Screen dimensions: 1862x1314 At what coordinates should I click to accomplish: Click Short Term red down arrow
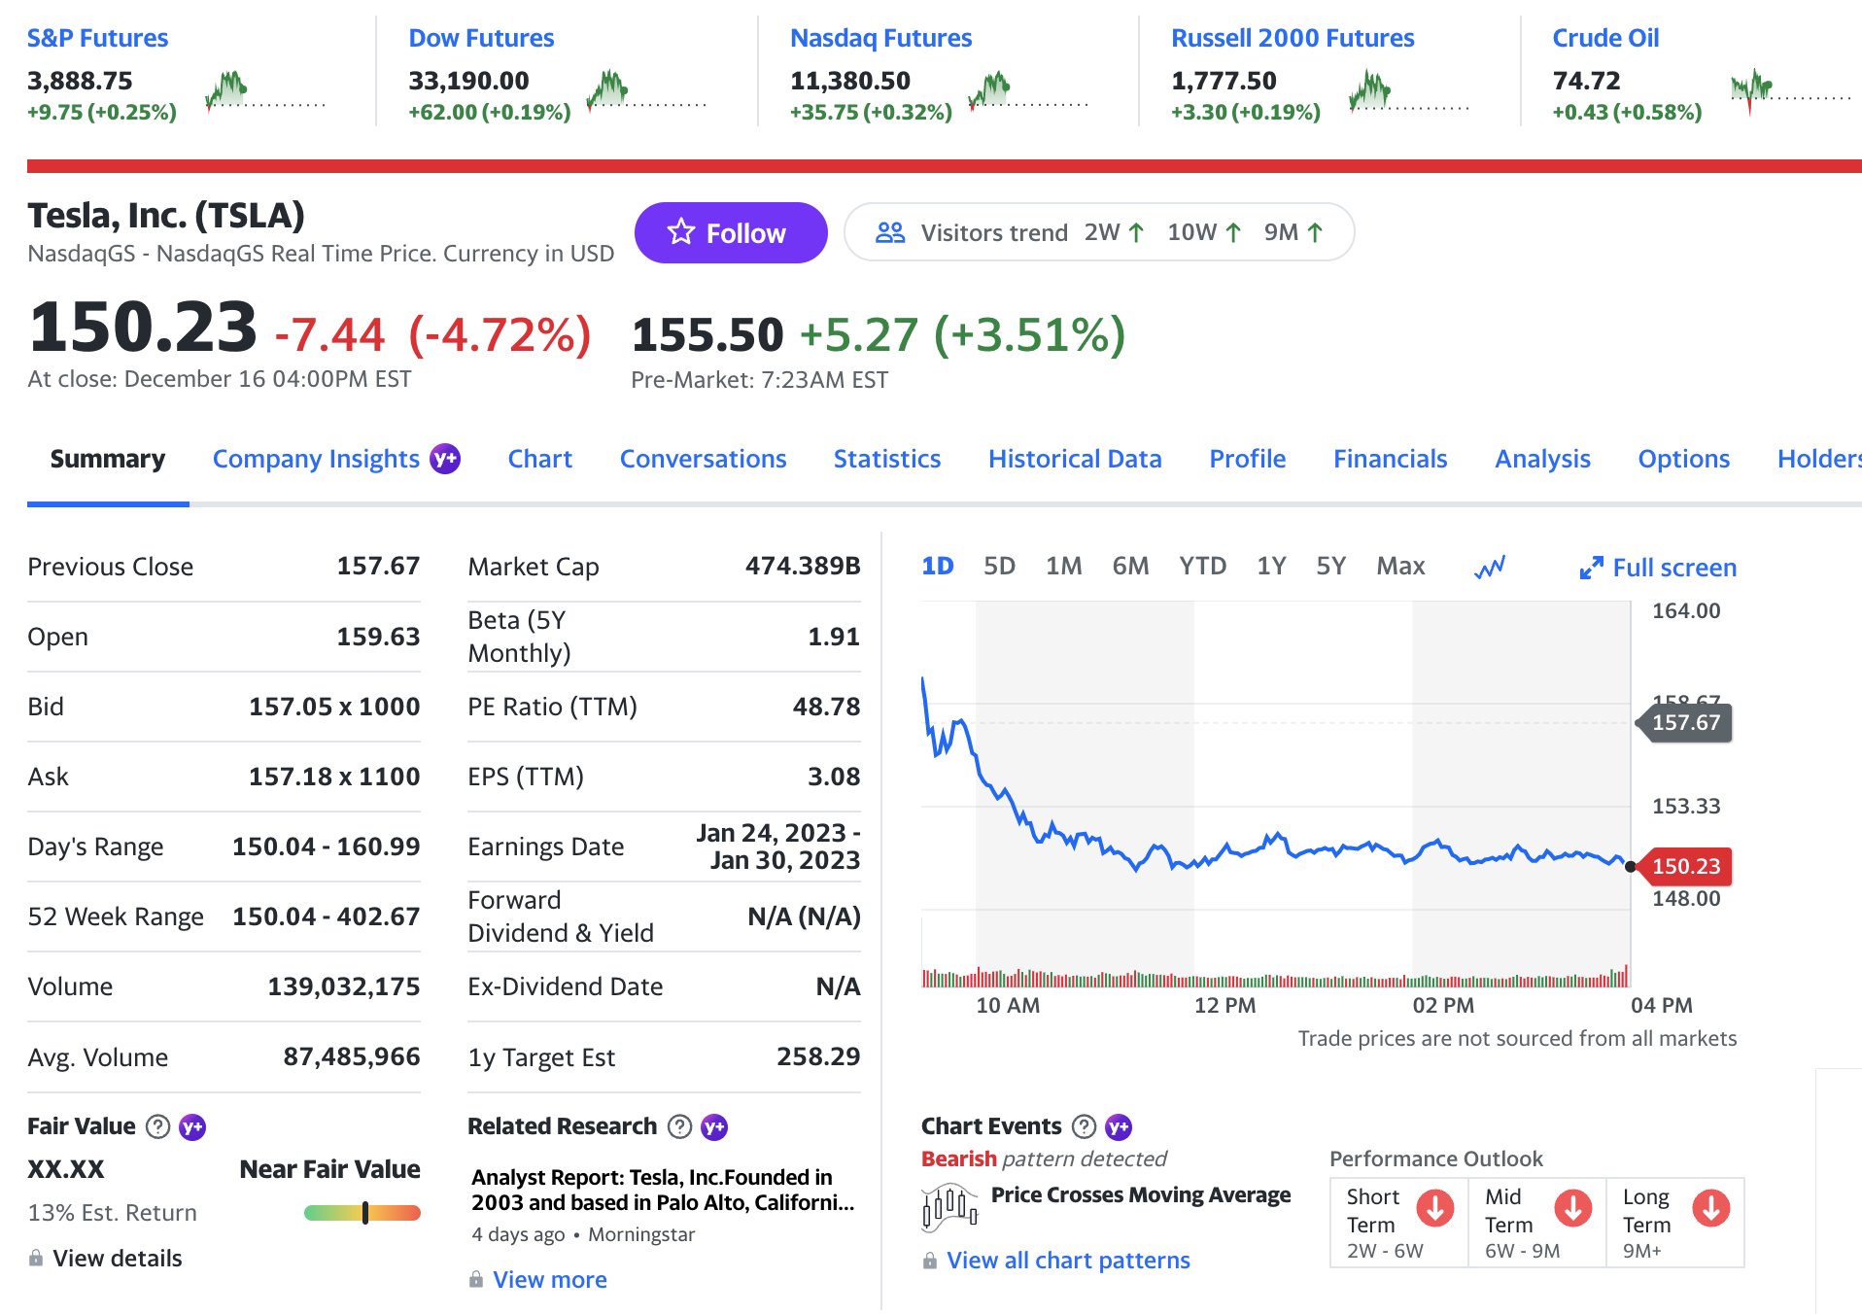click(x=1435, y=1208)
